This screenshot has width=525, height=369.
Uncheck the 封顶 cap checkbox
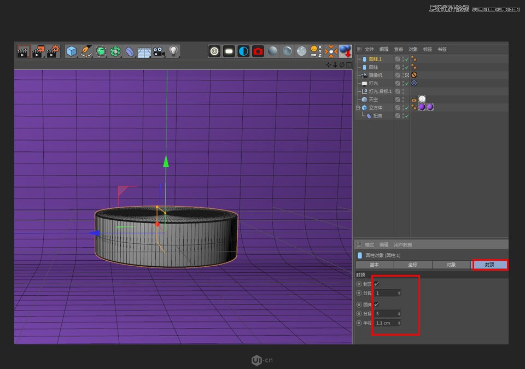376,283
